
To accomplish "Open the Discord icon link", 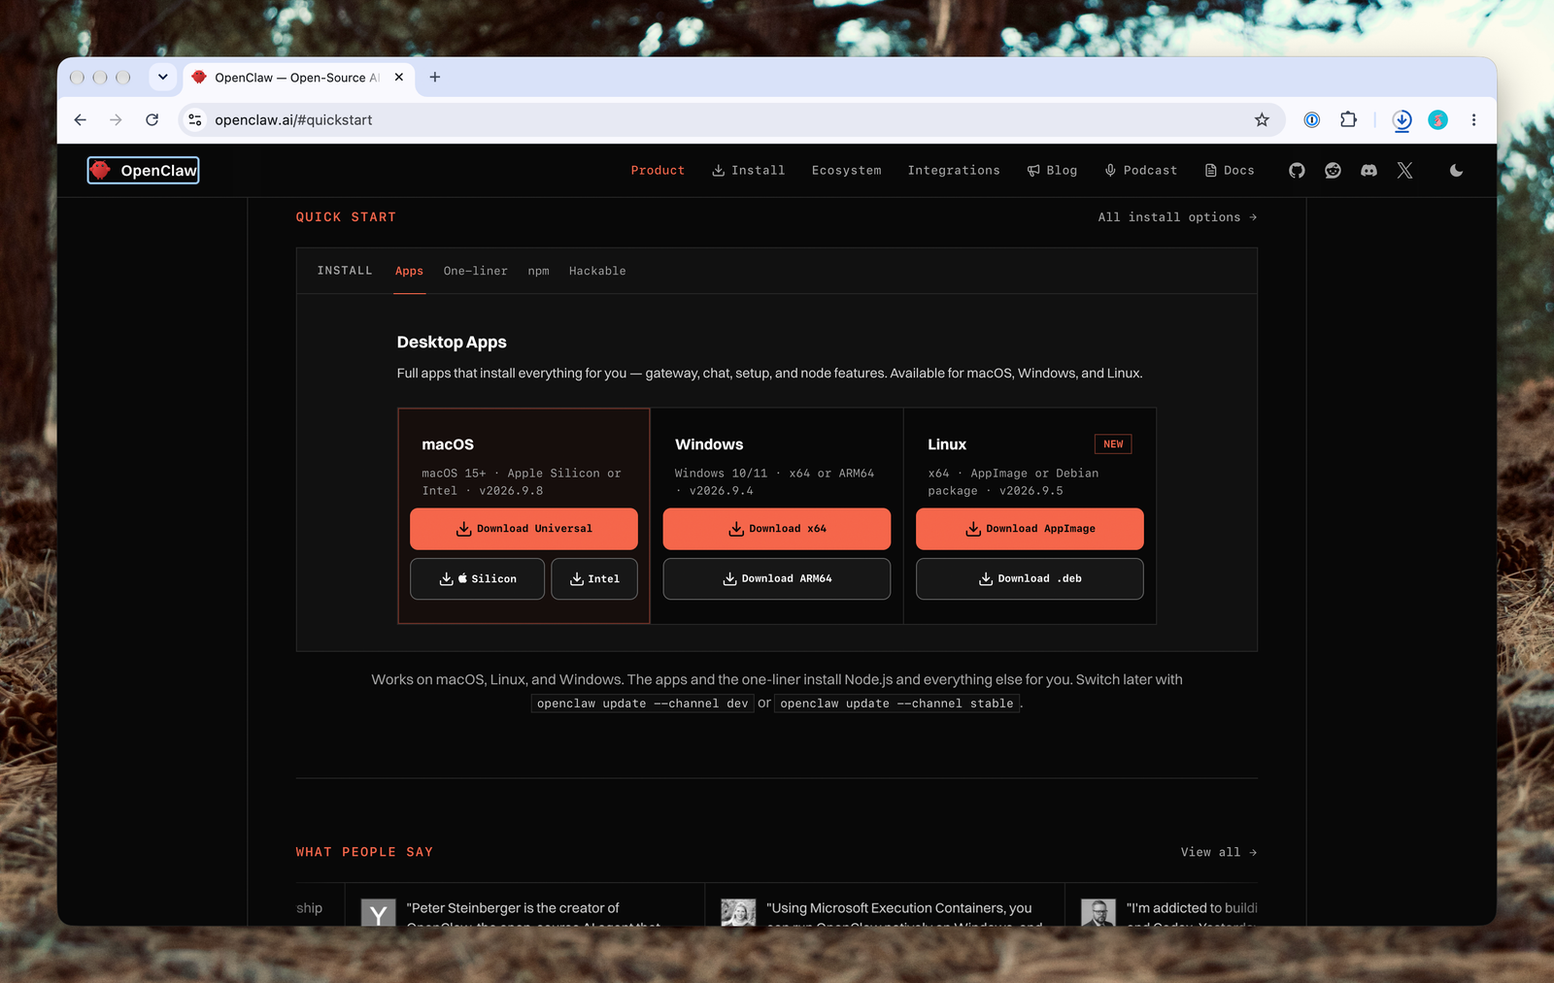I will pyautogui.click(x=1368, y=171).
